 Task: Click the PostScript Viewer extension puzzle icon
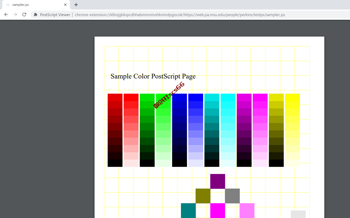(x=36, y=15)
